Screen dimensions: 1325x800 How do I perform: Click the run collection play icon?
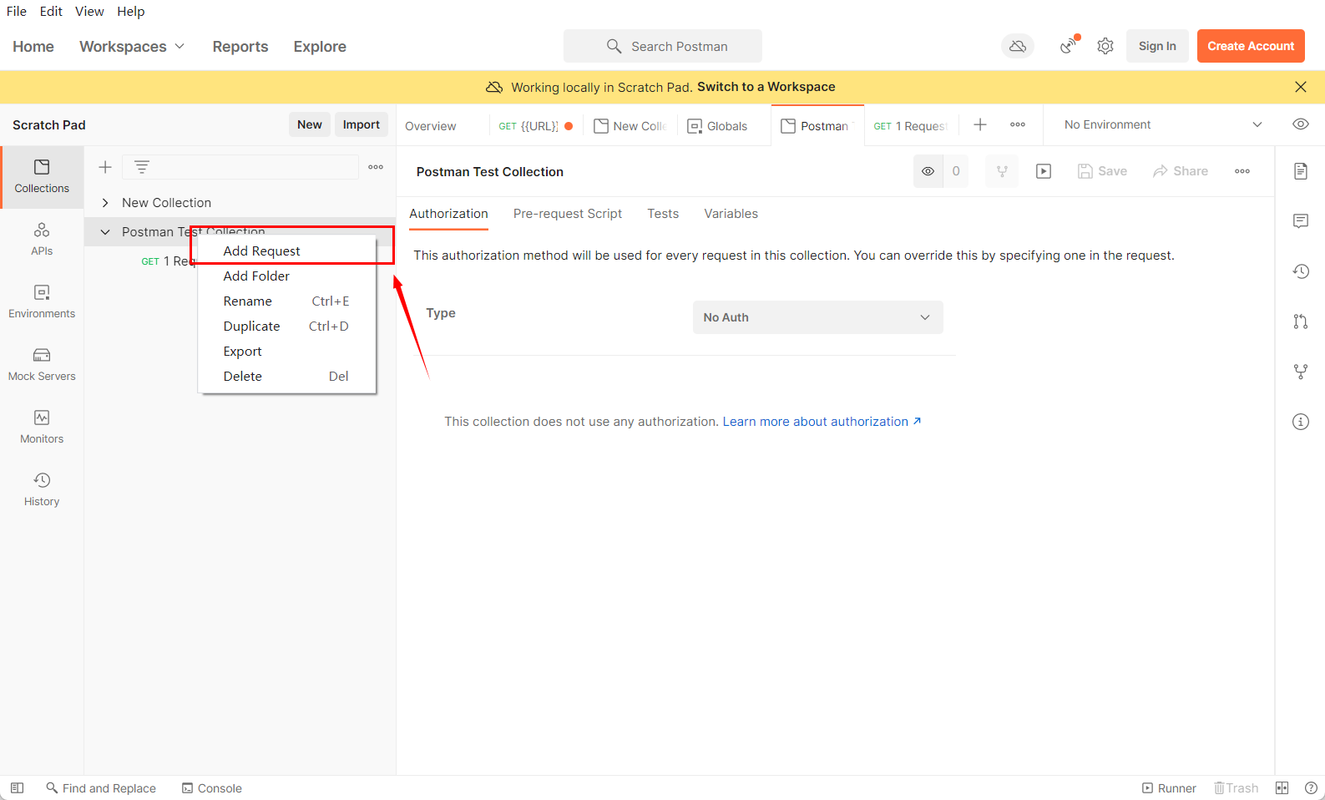(x=1044, y=171)
